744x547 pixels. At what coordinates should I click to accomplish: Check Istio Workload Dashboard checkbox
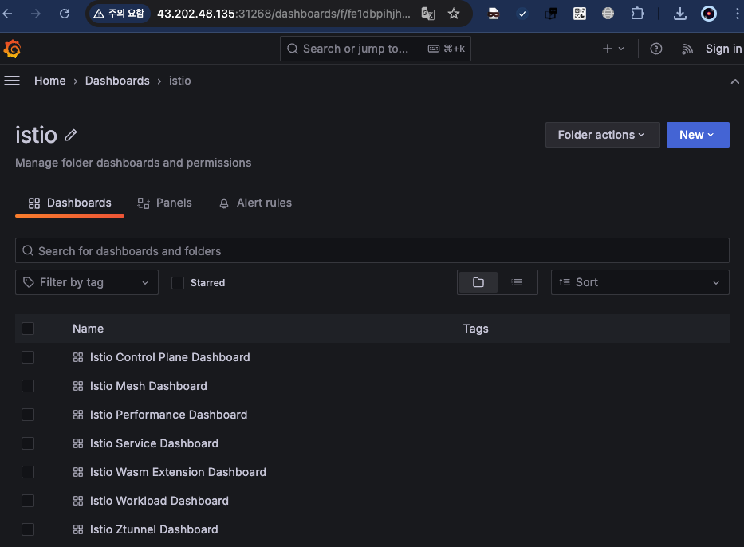pos(28,501)
